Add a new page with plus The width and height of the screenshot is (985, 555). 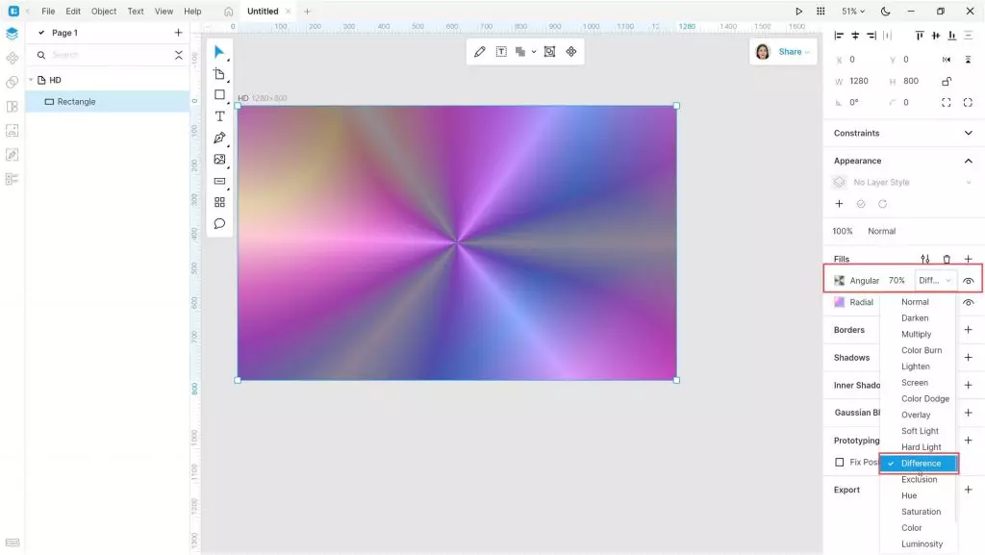coord(178,33)
